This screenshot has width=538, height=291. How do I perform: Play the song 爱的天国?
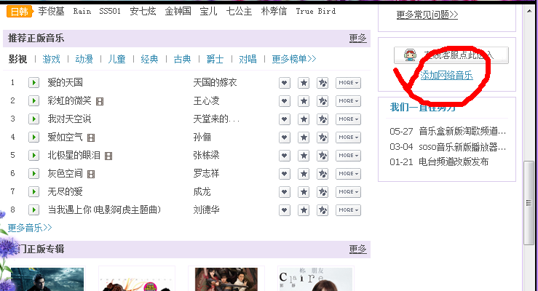point(33,83)
